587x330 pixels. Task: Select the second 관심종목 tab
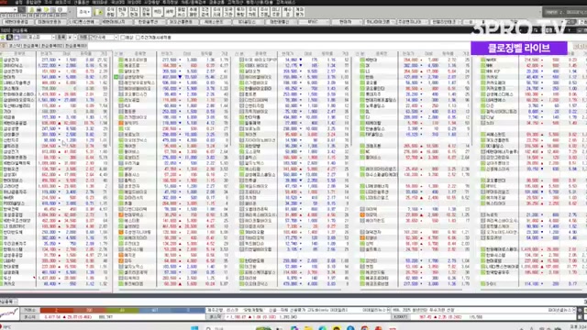click(53, 46)
